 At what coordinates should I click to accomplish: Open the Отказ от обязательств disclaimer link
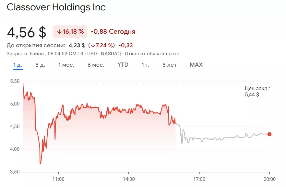click(x=152, y=54)
